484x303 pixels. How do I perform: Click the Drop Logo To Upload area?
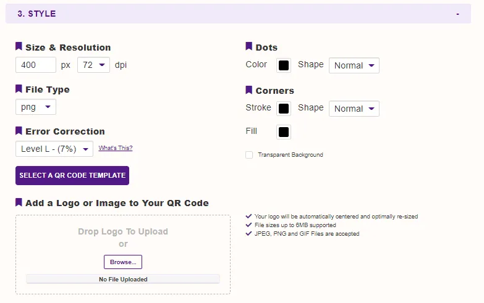click(x=123, y=255)
